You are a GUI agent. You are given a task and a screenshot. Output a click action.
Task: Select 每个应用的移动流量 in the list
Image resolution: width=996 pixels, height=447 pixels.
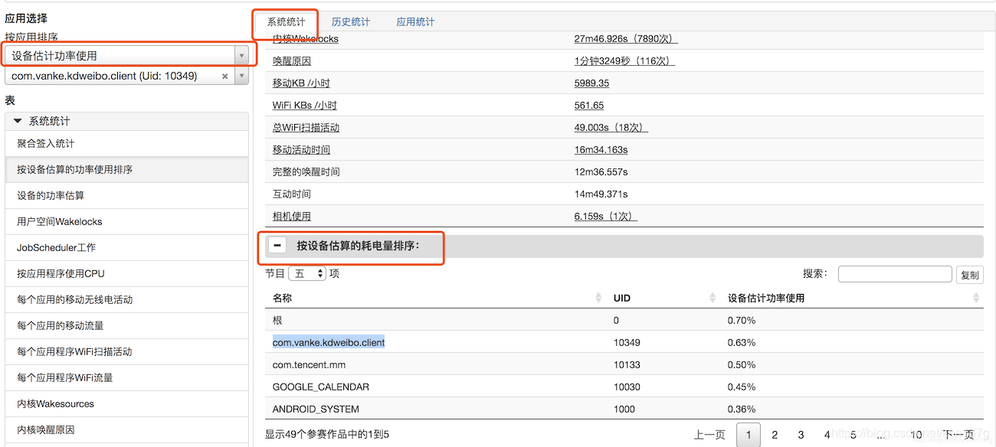pyautogui.click(x=126, y=326)
